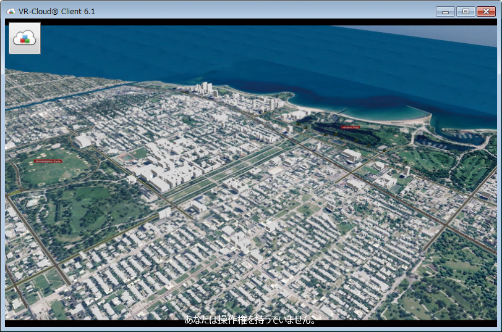Click the small app icon in title bar
The image size is (502, 332).
tap(11, 12)
